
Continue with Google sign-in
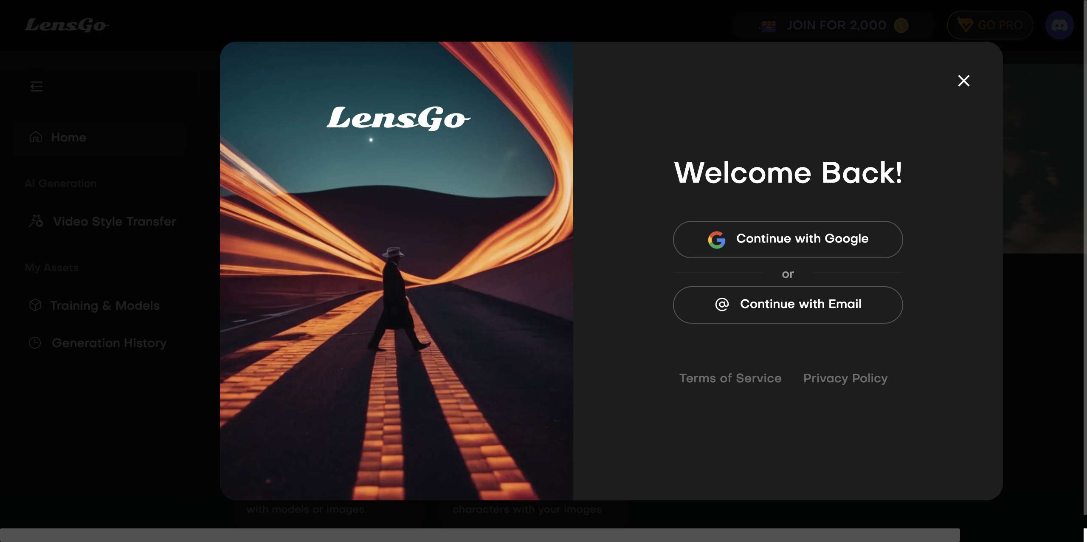(788, 240)
